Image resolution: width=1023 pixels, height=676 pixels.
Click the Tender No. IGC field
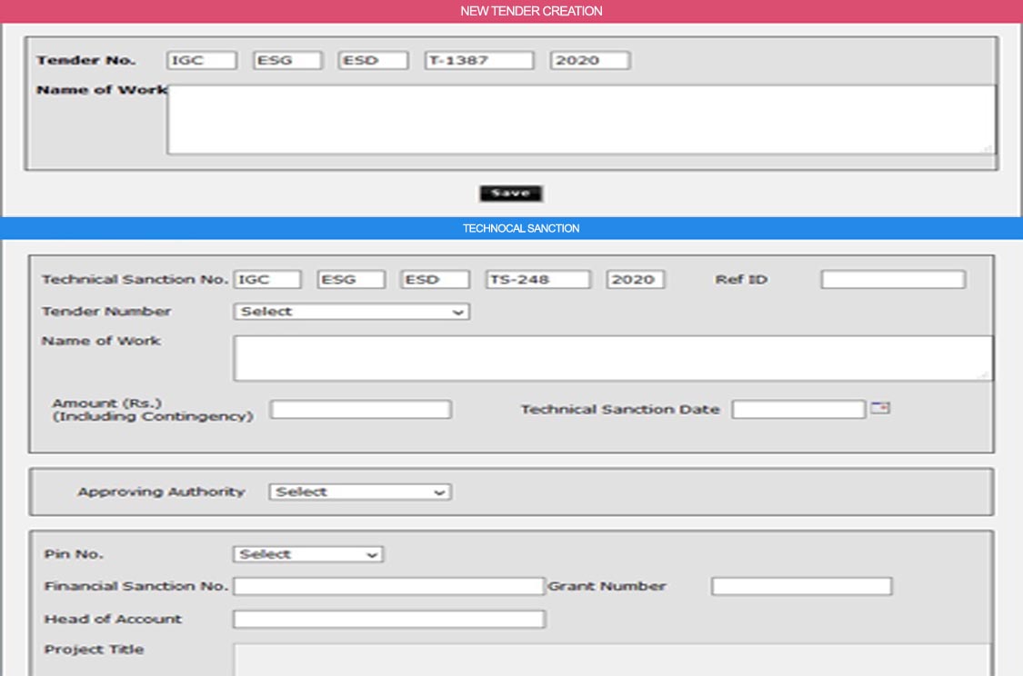click(201, 61)
